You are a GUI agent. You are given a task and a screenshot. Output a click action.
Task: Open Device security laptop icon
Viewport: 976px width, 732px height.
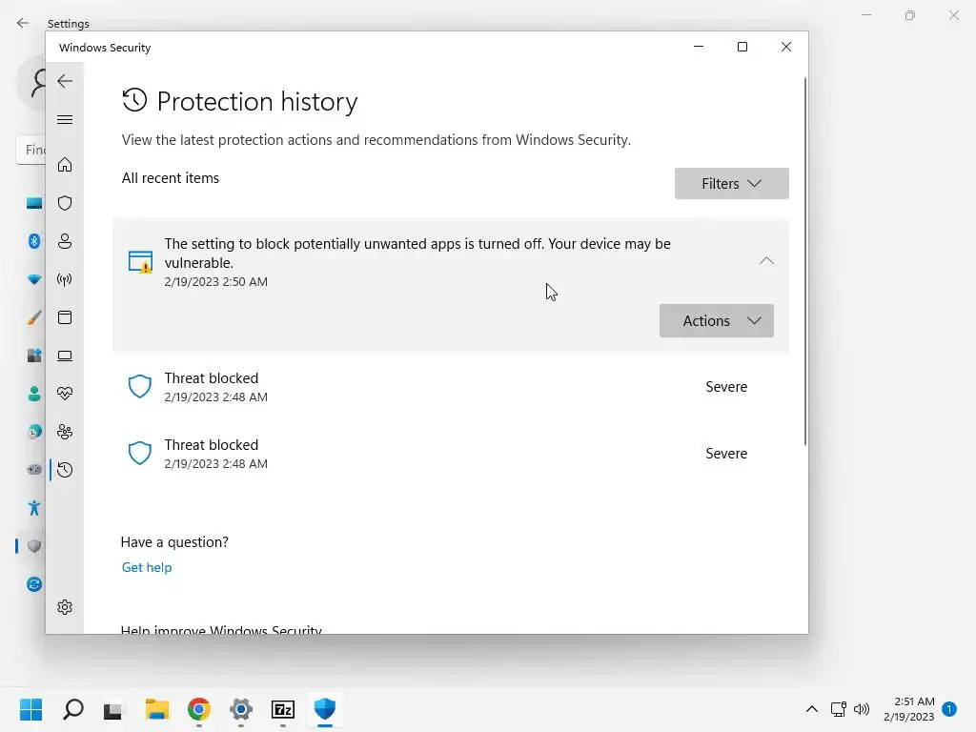[x=65, y=356]
